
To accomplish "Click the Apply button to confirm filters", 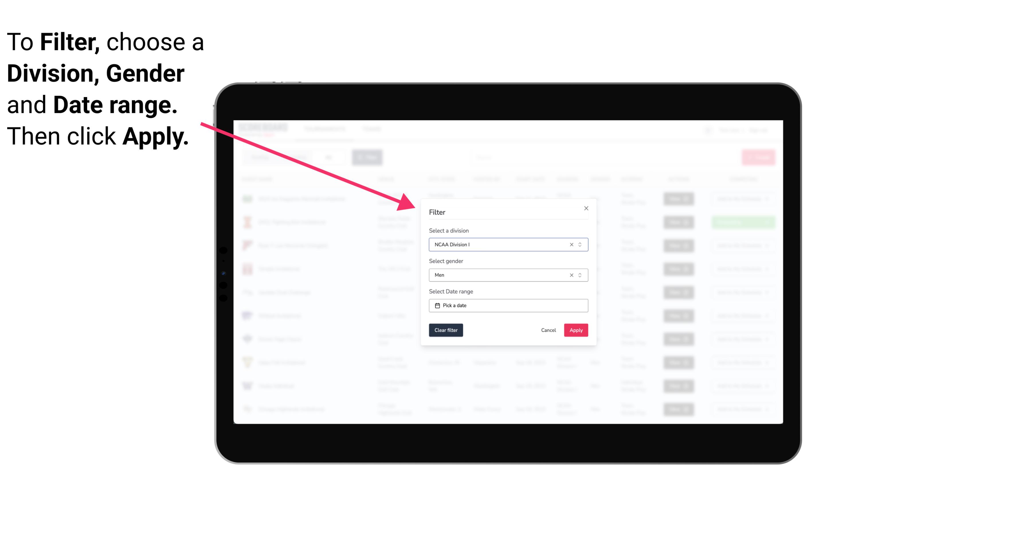I will tap(576, 330).
